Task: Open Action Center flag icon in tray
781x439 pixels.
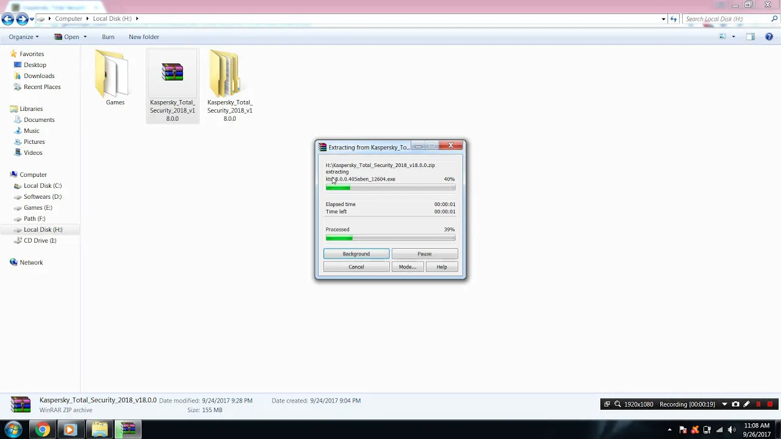Action: coord(683,430)
